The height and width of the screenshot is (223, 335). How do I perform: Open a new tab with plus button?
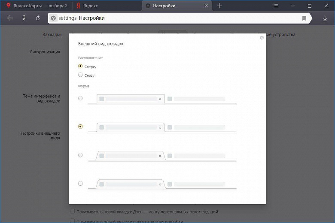point(219,6)
